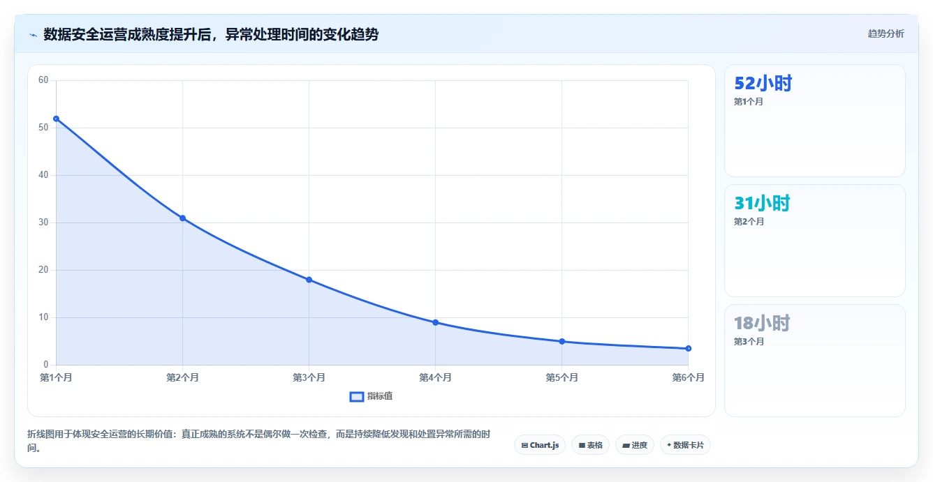Click the data point for 第4个月
The height and width of the screenshot is (482, 933).
[x=435, y=322]
